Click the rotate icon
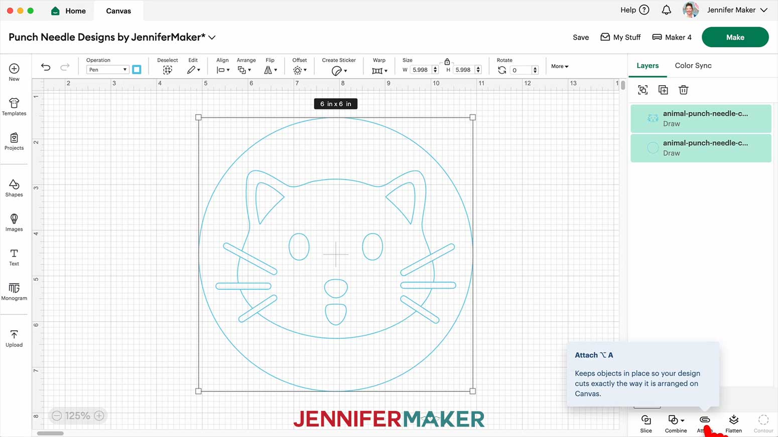The image size is (778, 437). [x=502, y=70]
